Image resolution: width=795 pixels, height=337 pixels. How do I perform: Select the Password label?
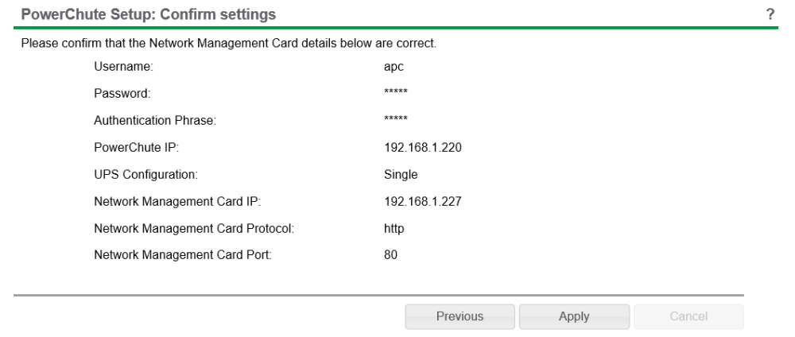point(122,94)
